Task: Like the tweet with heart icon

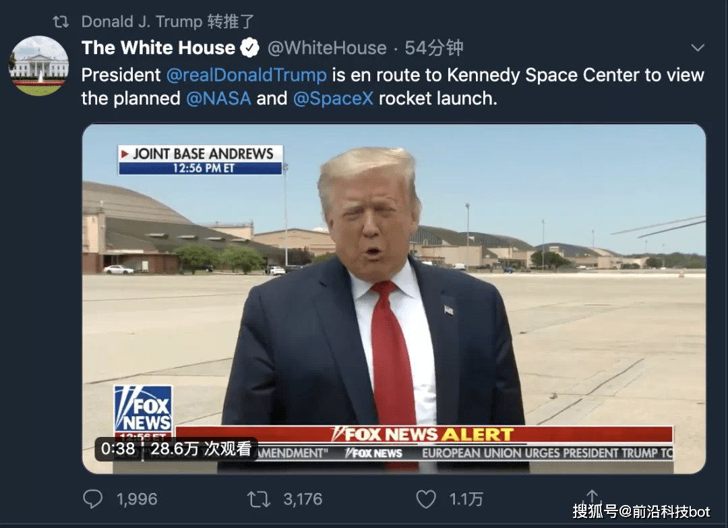Action: [426, 499]
